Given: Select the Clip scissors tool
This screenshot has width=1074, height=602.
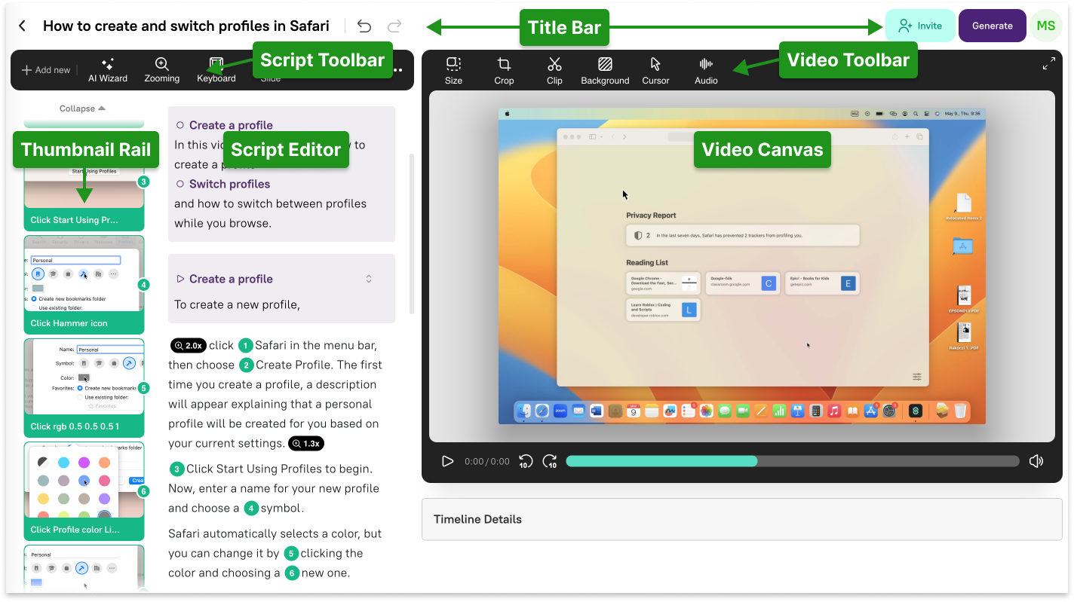Looking at the screenshot, I should point(554,71).
